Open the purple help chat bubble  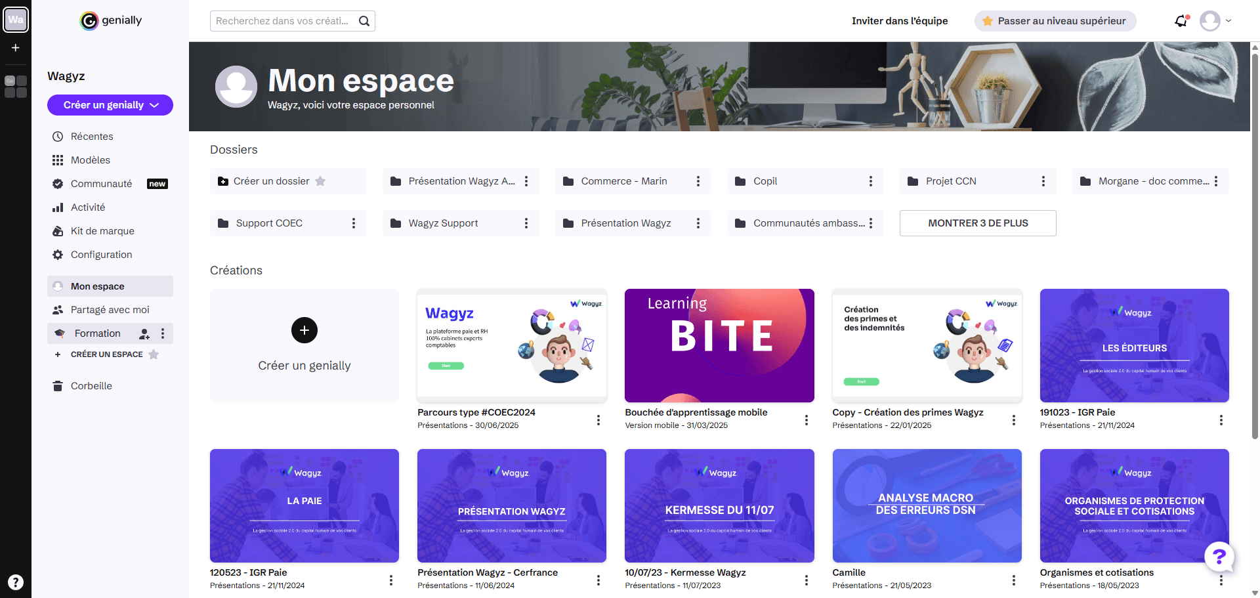(x=1219, y=557)
